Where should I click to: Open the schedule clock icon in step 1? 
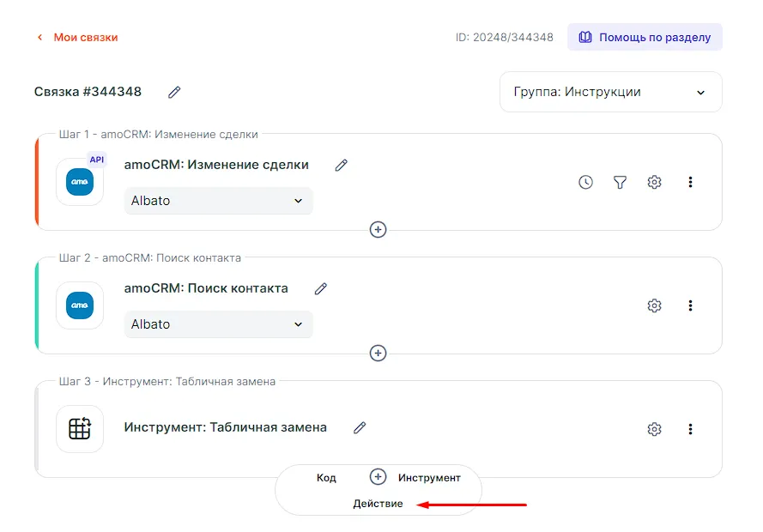click(585, 182)
